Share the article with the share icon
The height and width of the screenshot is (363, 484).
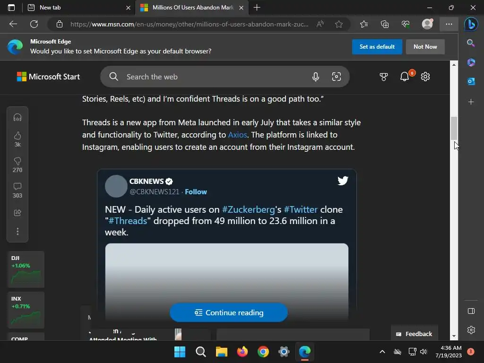coord(17,213)
